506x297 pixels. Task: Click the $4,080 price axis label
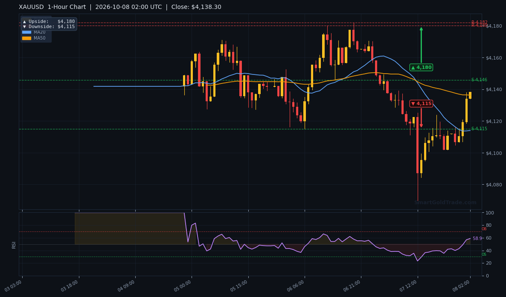pyautogui.click(x=494, y=185)
